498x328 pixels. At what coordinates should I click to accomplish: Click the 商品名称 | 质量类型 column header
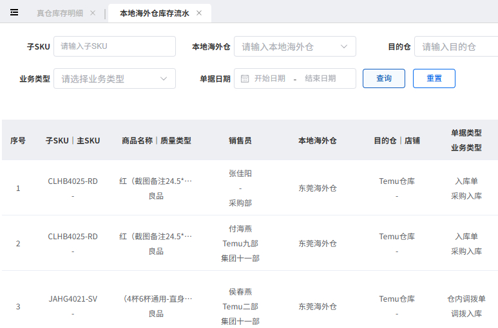pos(156,140)
